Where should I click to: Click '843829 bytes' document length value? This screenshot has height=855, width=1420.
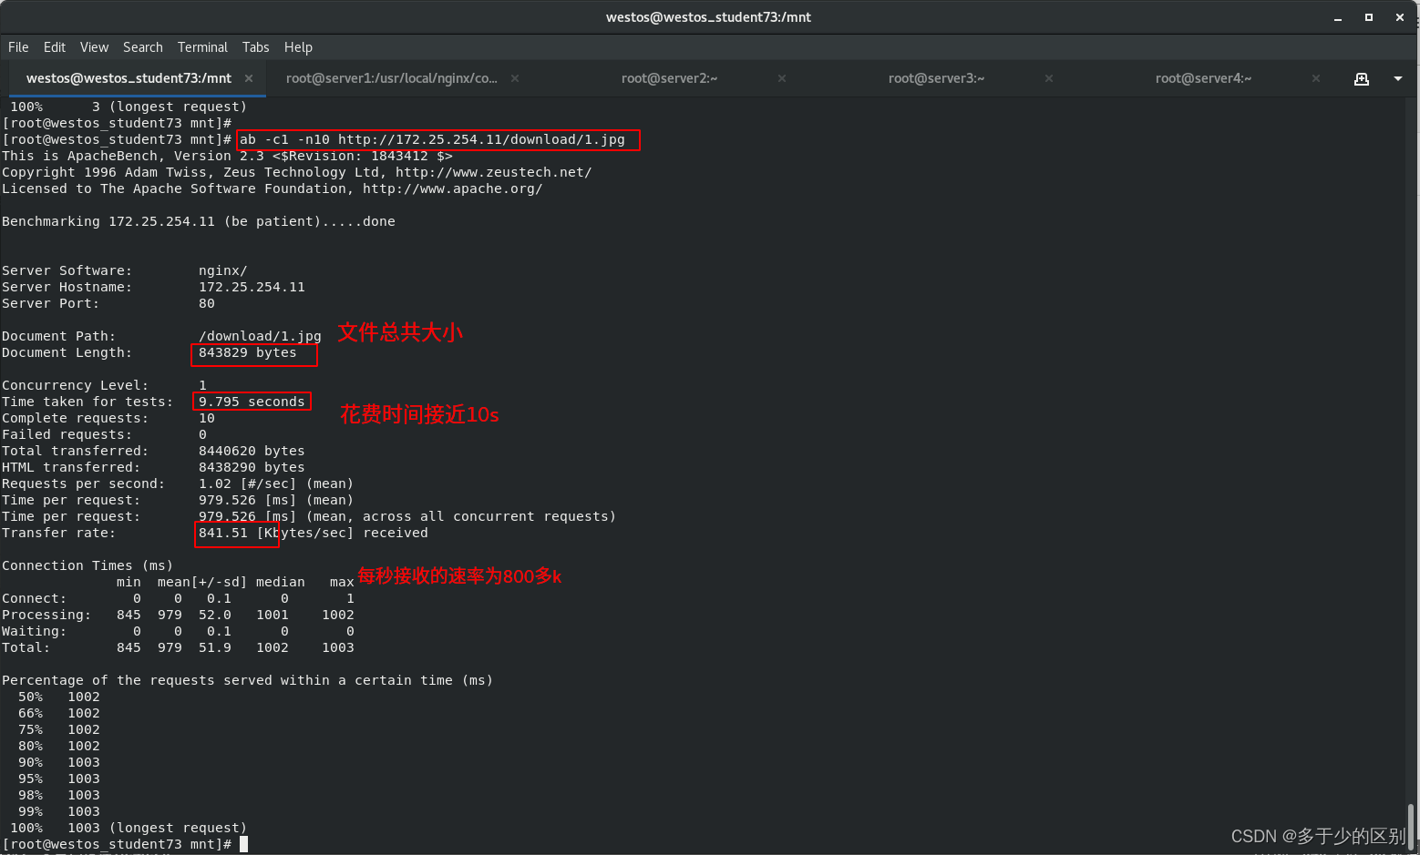(x=248, y=352)
